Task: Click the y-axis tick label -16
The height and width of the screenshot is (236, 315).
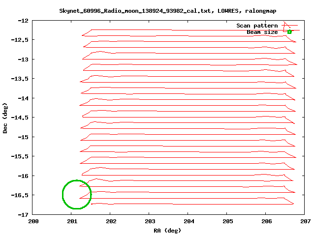Action: (x=23, y=176)
